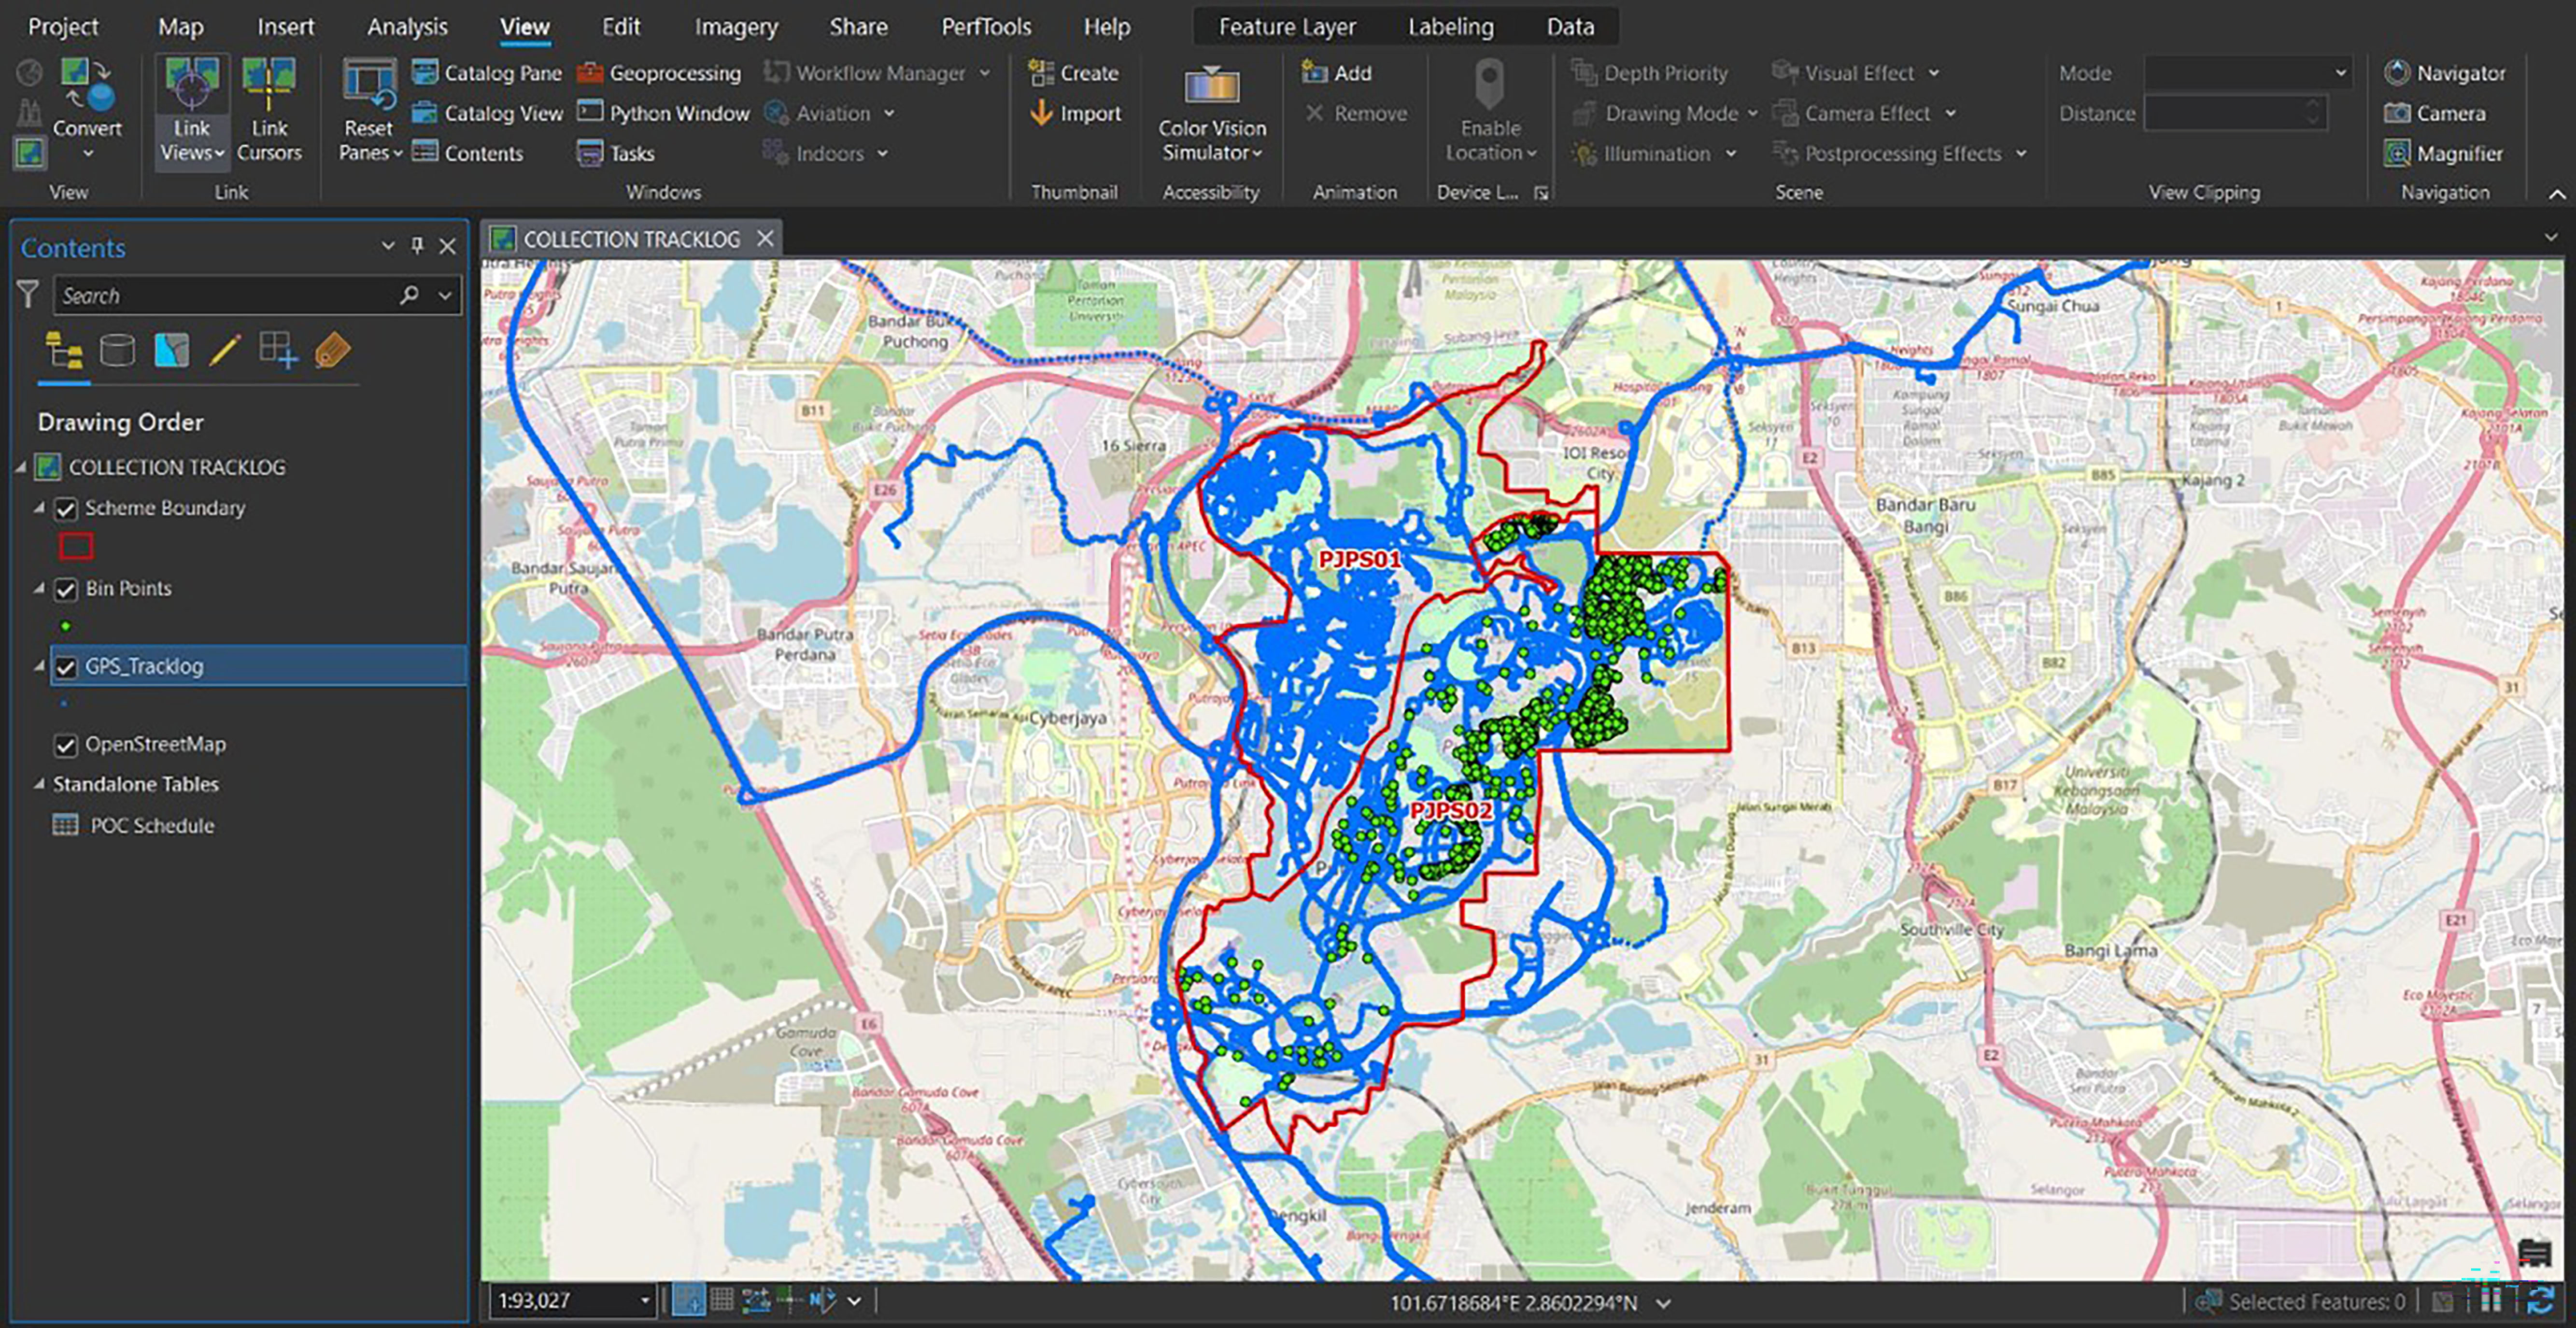Screen dimensions: 2576x1328
Task: Collapse the Scheme Boundary layer symbology
Action: [x=39, y=508]
